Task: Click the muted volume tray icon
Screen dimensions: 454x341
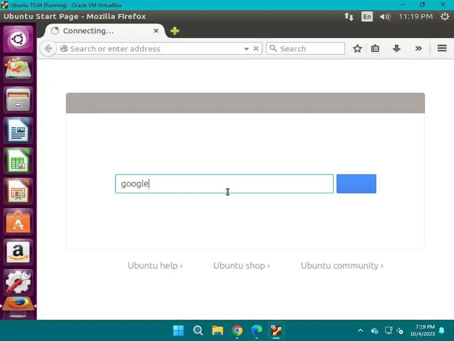Action: tap(400, 330)
